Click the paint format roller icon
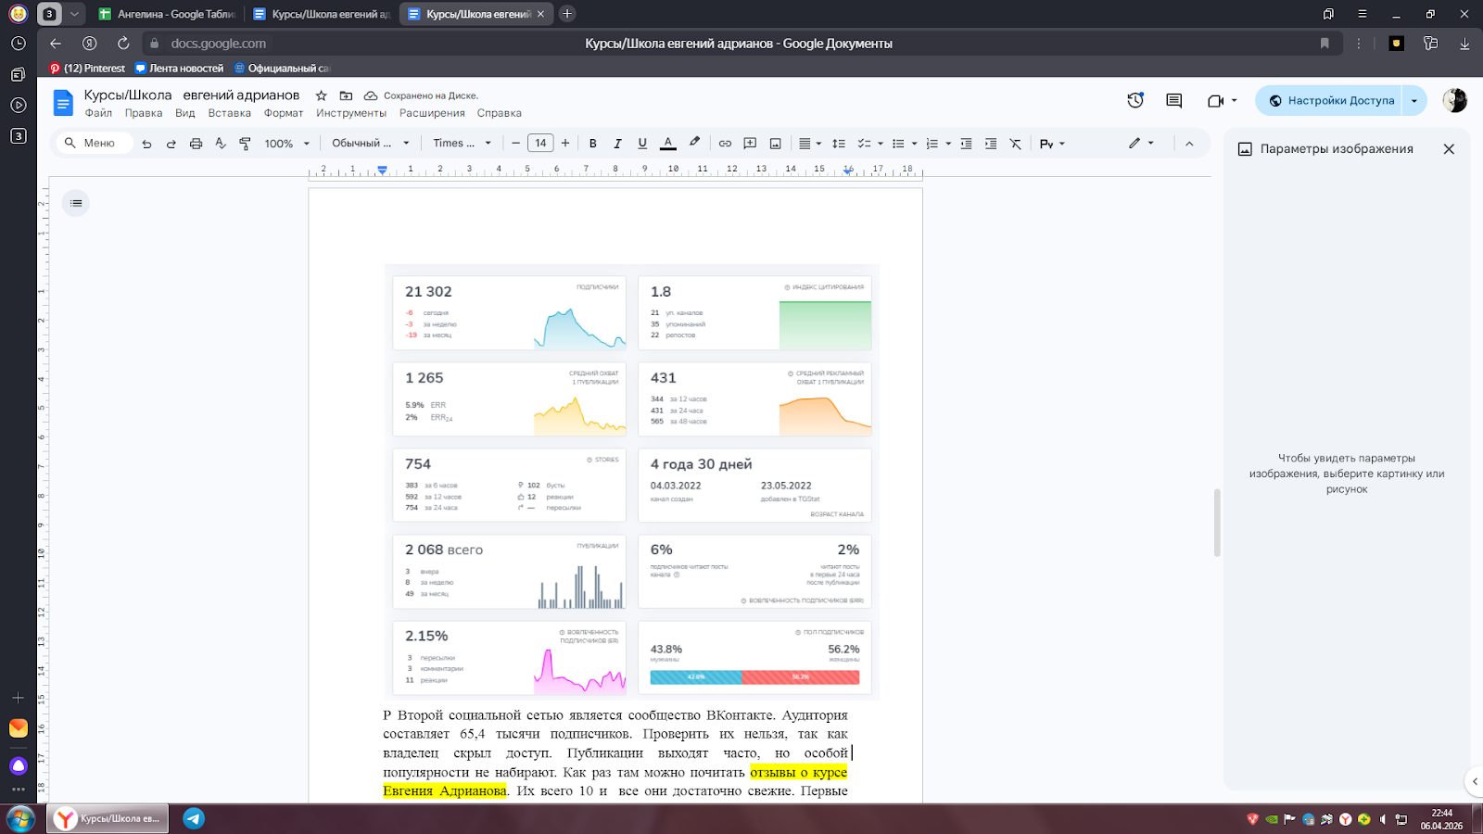The width and height of the screenshot is (1483, 834). click(245, 144)
